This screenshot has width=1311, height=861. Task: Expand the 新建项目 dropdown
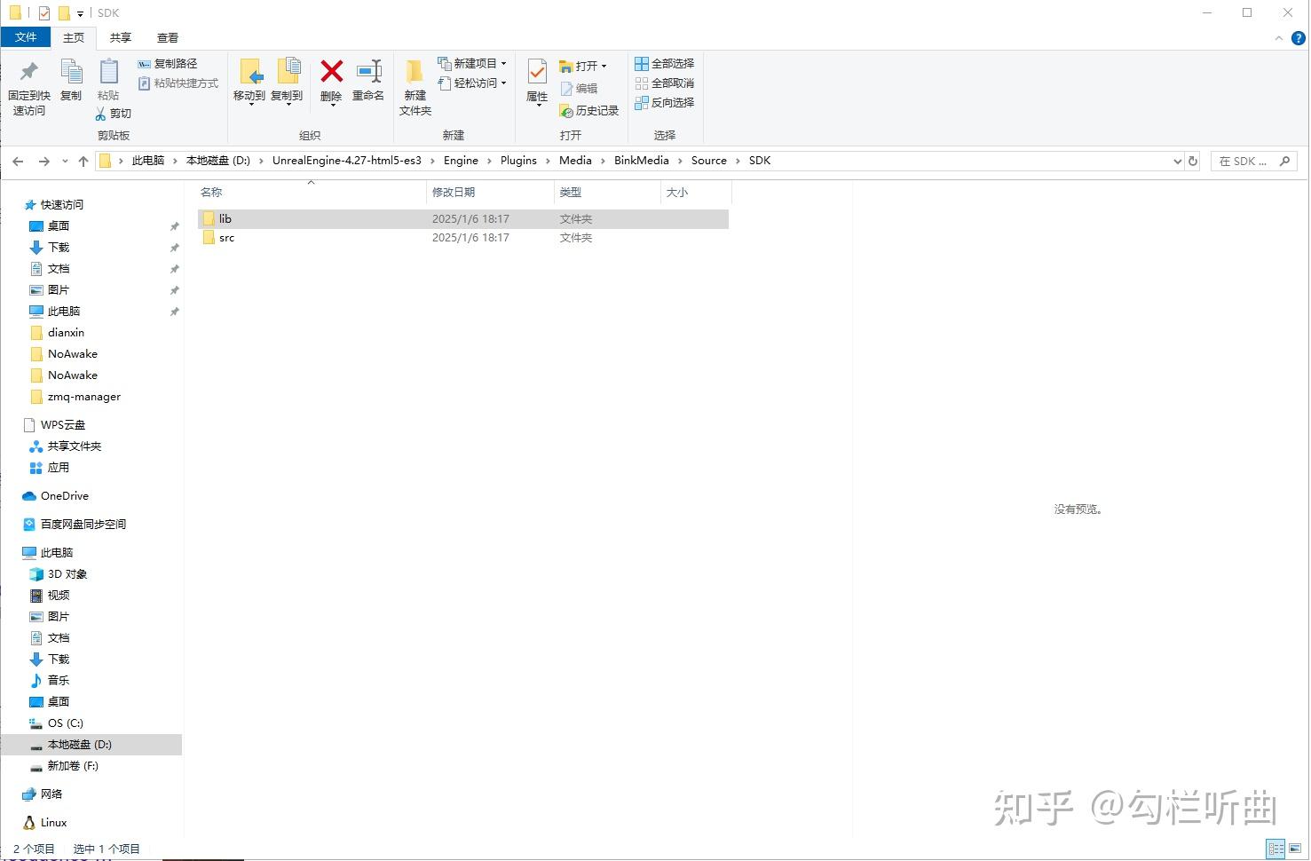pyautogui.click(x=505, y=63)
